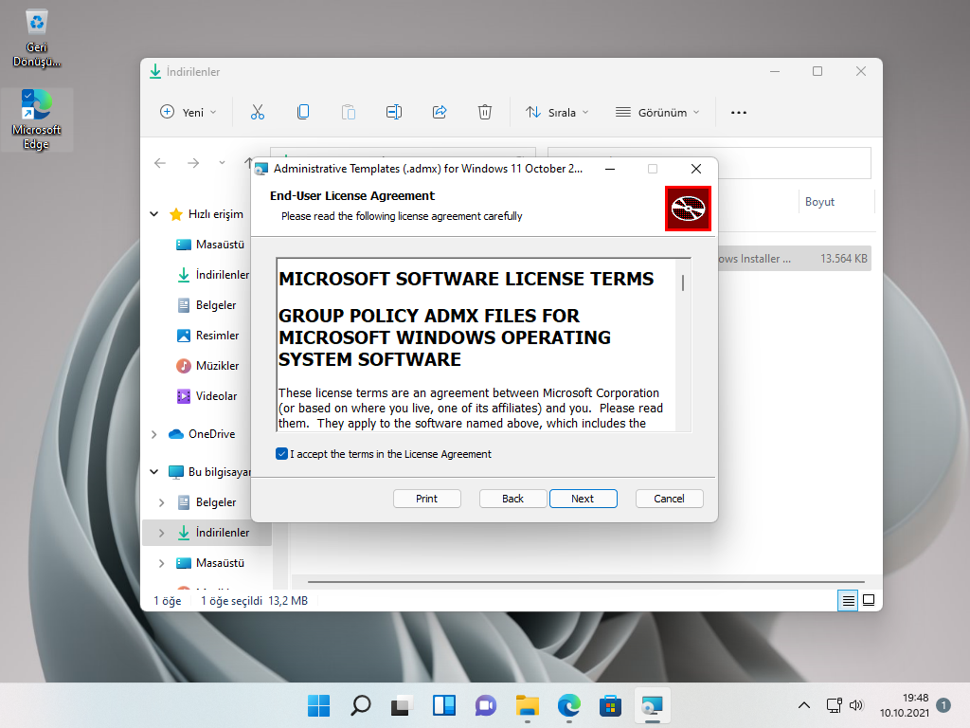The height and width of the screenshot is (728, 970).
Task: Click the Explorer horizontal scrollbar
Action: [585, 582]
